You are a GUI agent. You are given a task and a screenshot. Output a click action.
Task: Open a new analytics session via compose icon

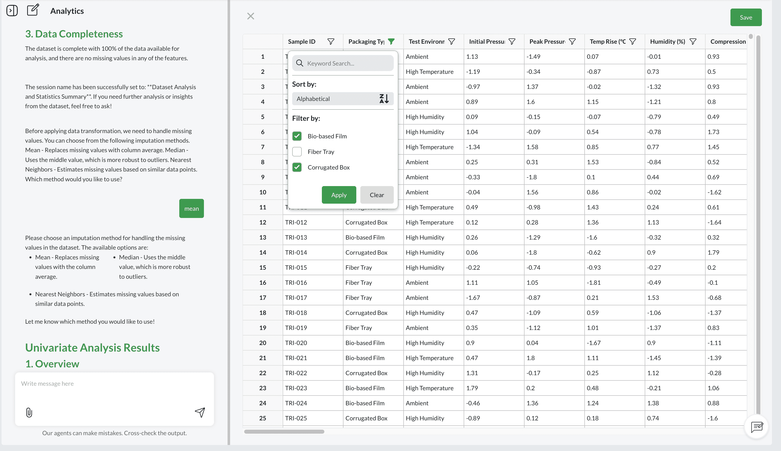33,10
